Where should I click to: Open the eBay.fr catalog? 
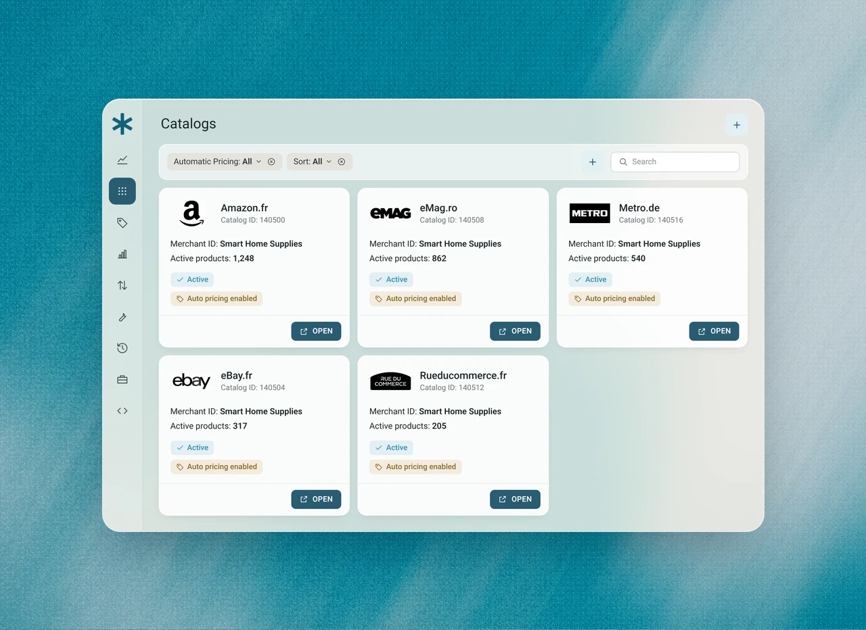(316, 499)
